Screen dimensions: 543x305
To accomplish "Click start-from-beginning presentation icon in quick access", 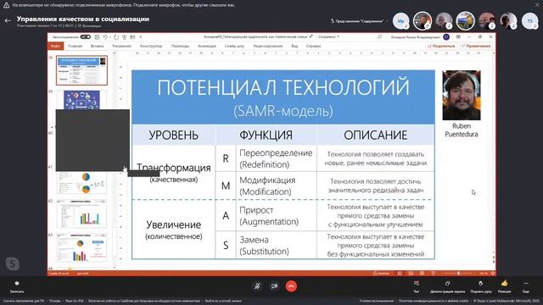I will (x=125, y=36).
